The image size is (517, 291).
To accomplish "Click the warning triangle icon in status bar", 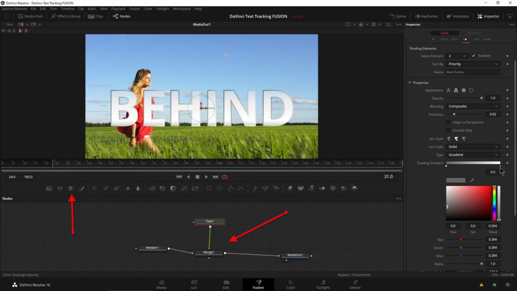I will [481, 285].
